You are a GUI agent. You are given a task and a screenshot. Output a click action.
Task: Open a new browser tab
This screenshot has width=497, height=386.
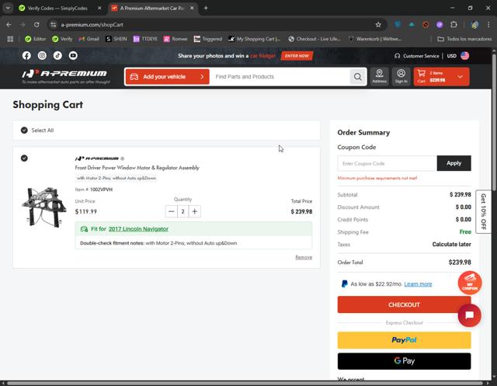(x=206, y=9)
